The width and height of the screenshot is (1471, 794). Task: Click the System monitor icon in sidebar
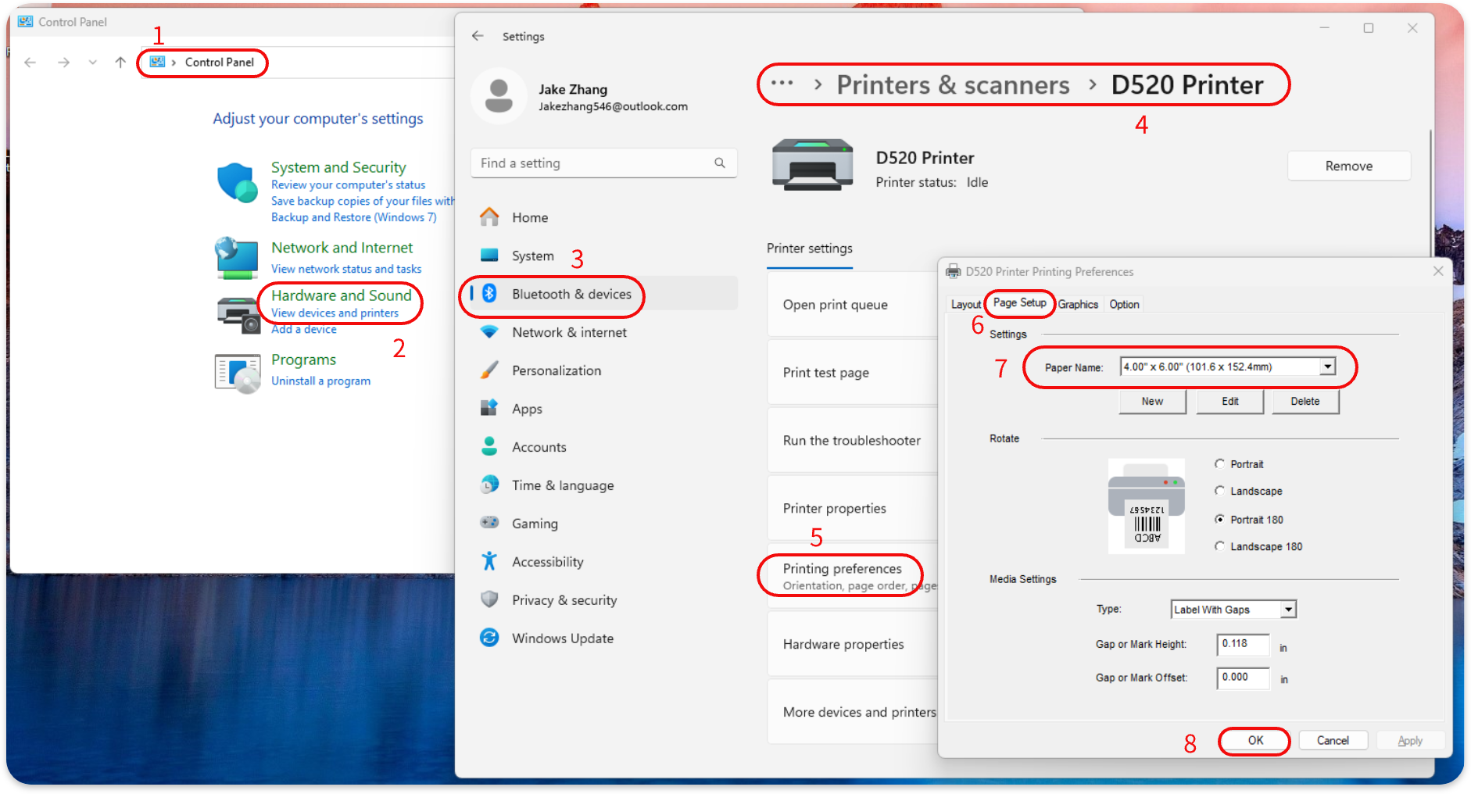coord(489,255)
